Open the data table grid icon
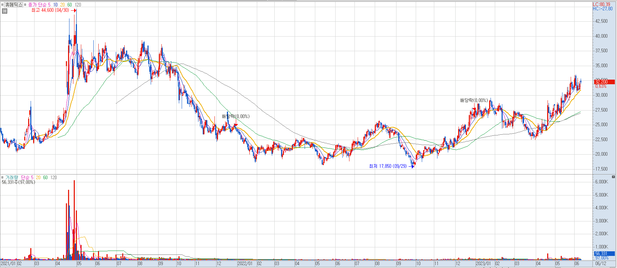This screenshot has width=617, height=268. (x=4, y=11)
